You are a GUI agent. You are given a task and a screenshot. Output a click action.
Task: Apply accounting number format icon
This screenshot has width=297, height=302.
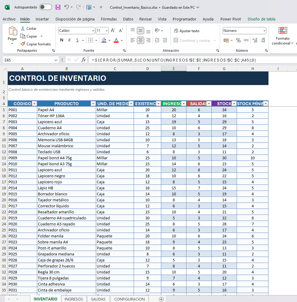coord(226,40)
